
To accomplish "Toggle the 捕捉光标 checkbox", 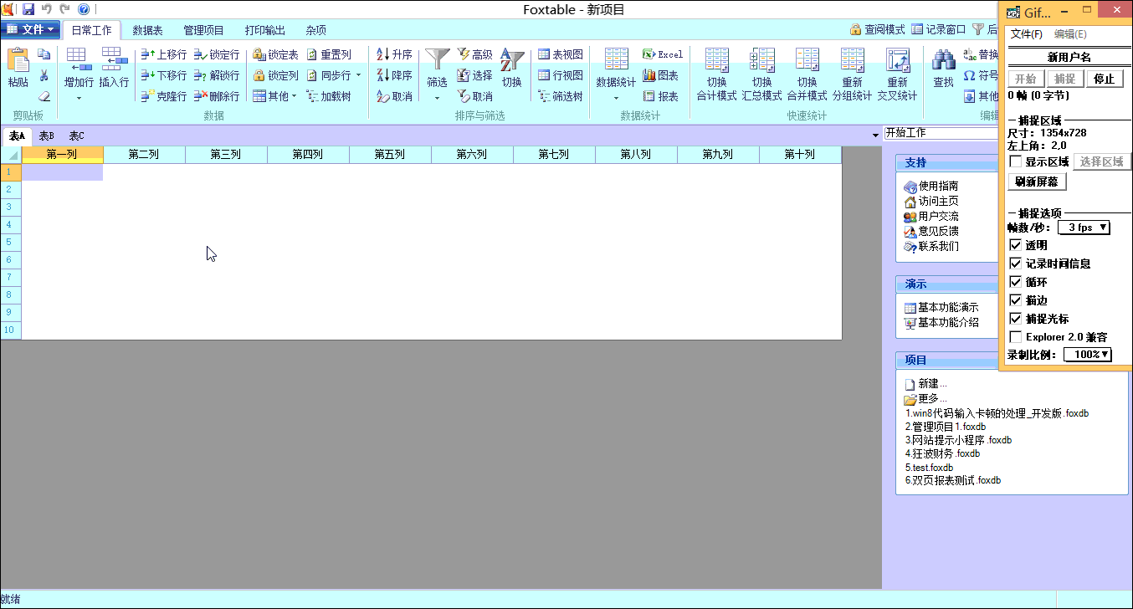I will click(x=1016, y=319).
